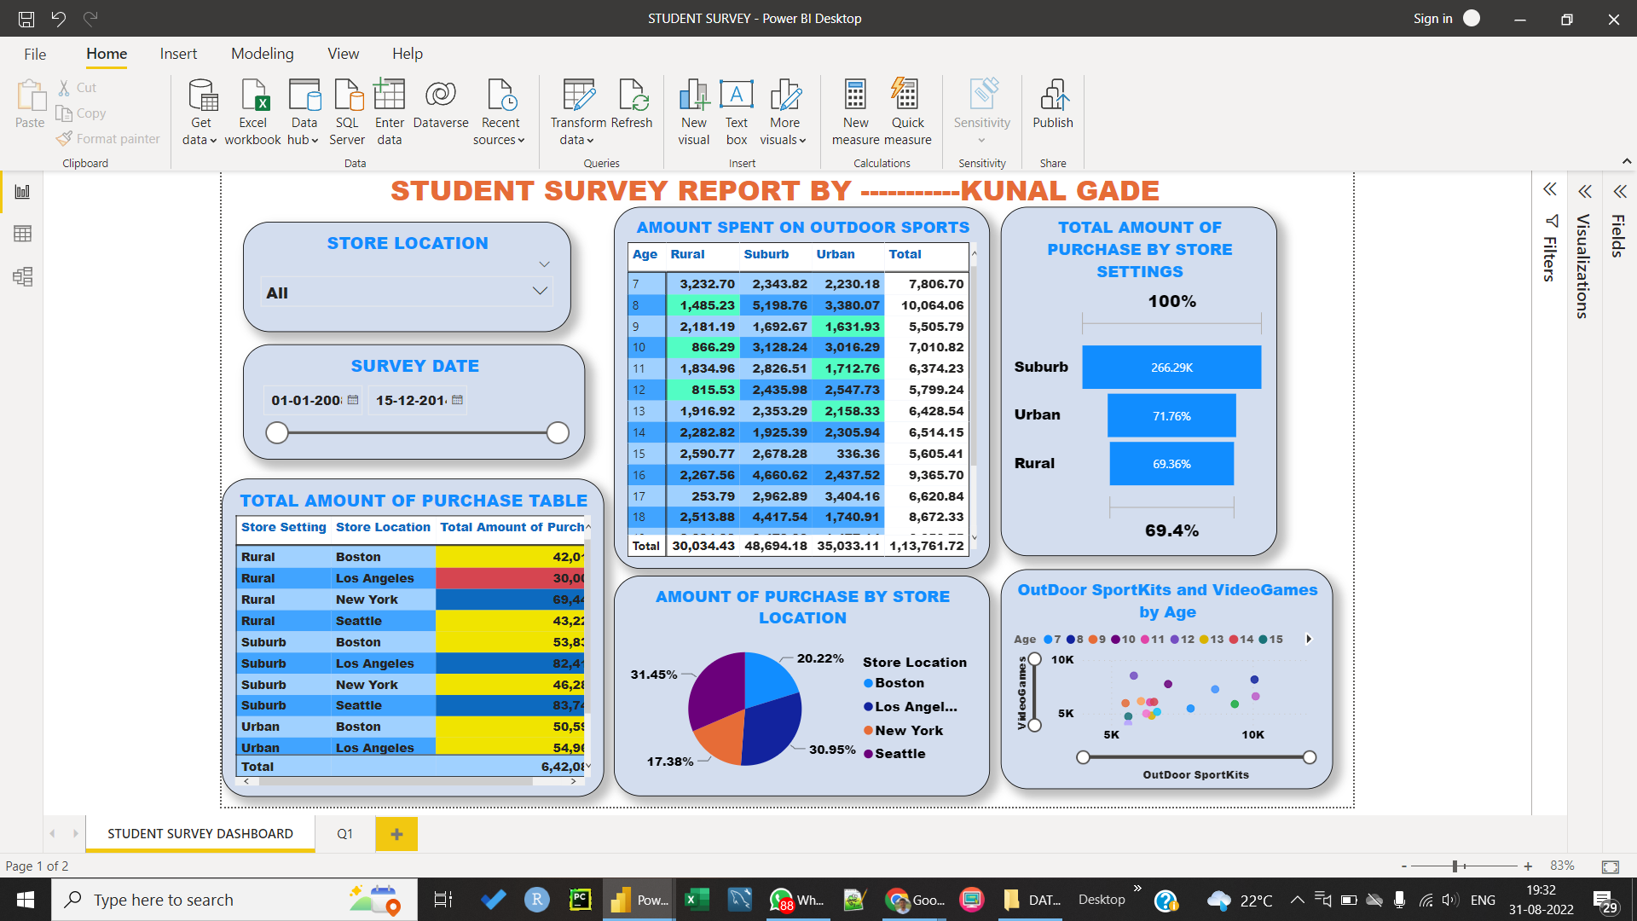Add a New visual to the page
The width and height of the screenshot is (1637, 921).
pos(693,111)
